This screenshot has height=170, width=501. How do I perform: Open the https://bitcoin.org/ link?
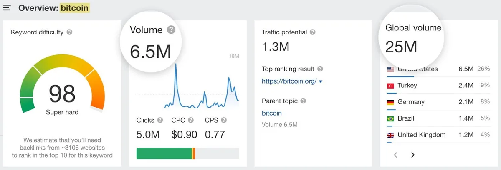[x=289, y=81]
